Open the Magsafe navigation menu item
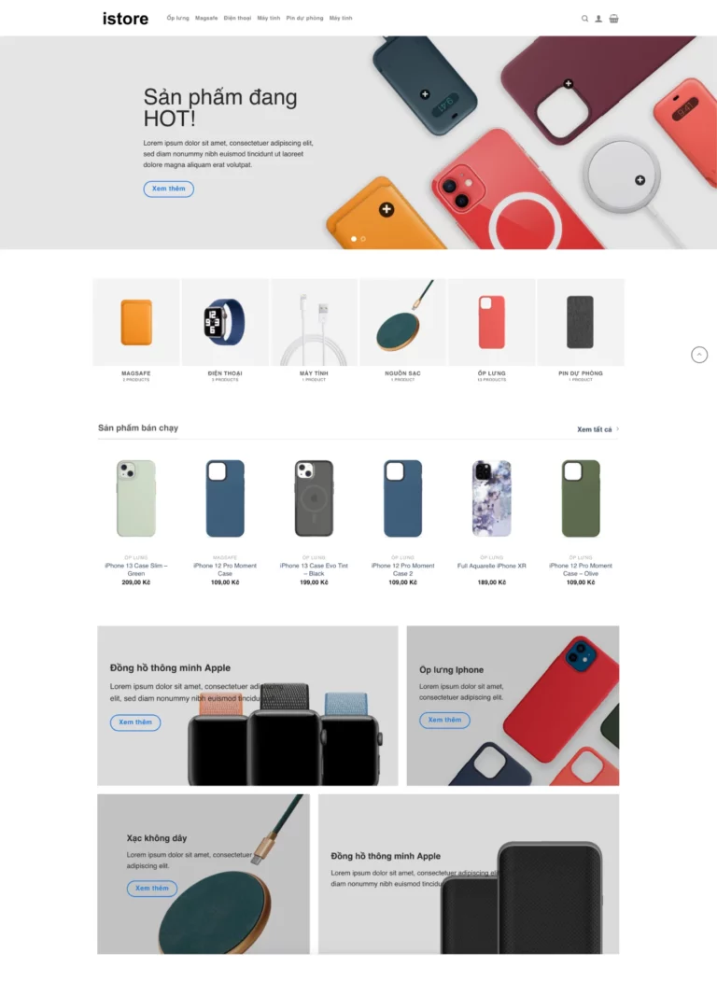The width and height of the screenshot is (717, 981). (206, 18)
